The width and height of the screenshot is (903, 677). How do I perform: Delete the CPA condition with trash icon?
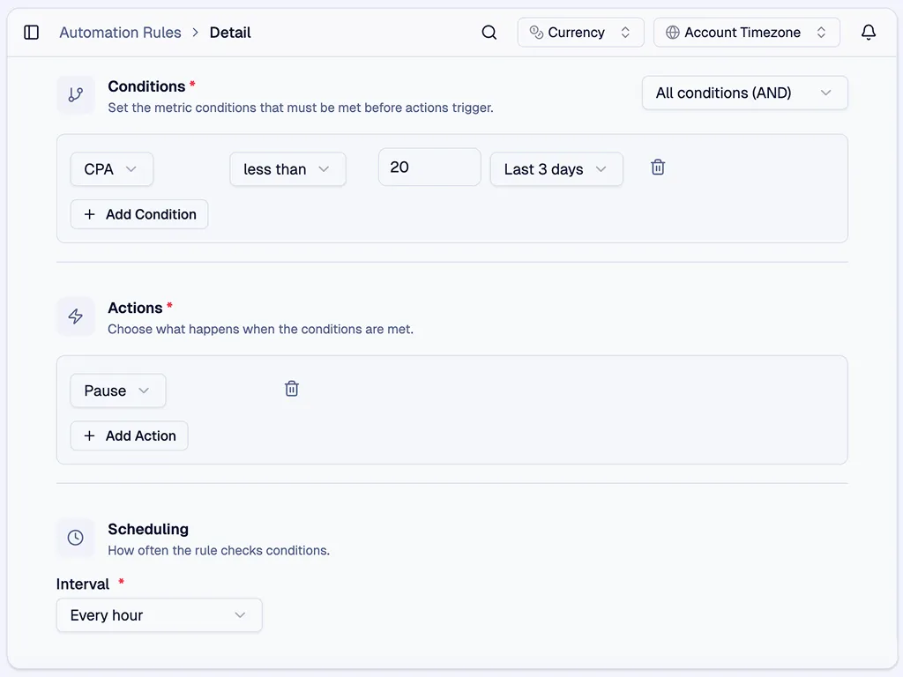[x=658, y=167]
